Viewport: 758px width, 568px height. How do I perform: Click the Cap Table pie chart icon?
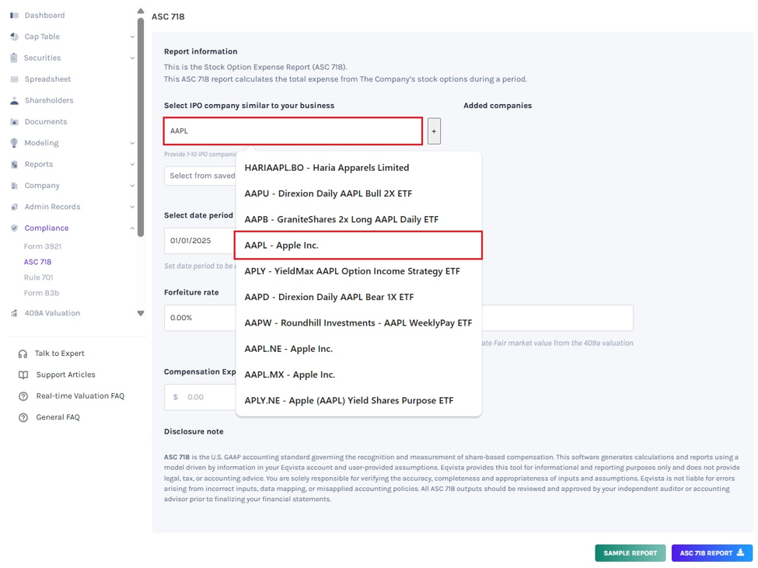point(14,37)
